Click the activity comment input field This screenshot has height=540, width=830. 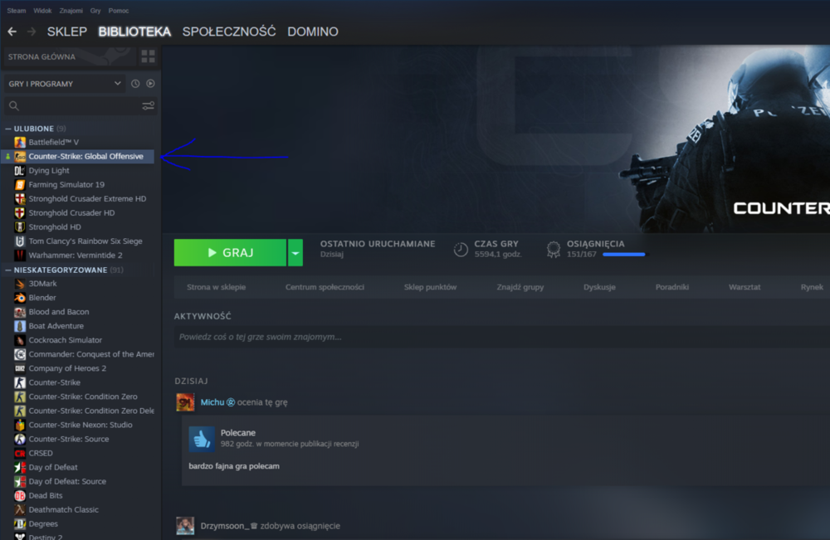coord(502,337)
